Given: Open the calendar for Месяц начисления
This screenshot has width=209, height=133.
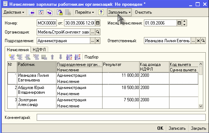Looking at the screenshot, I should pos(180,23).
